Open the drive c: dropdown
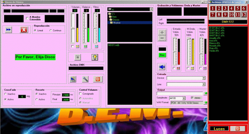 [x=151, y=9]
